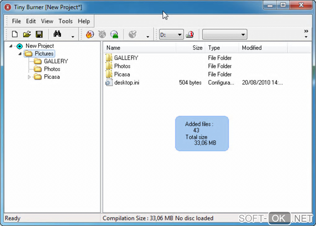Select the Photos folder in the tree
The width and height of the screenshot is (316, 226).
click(52, 69)
